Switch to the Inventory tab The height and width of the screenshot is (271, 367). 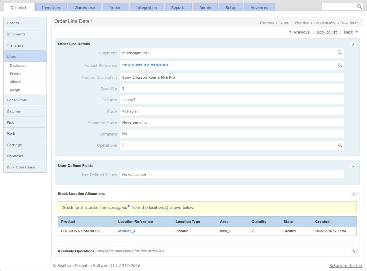[51, 7]
